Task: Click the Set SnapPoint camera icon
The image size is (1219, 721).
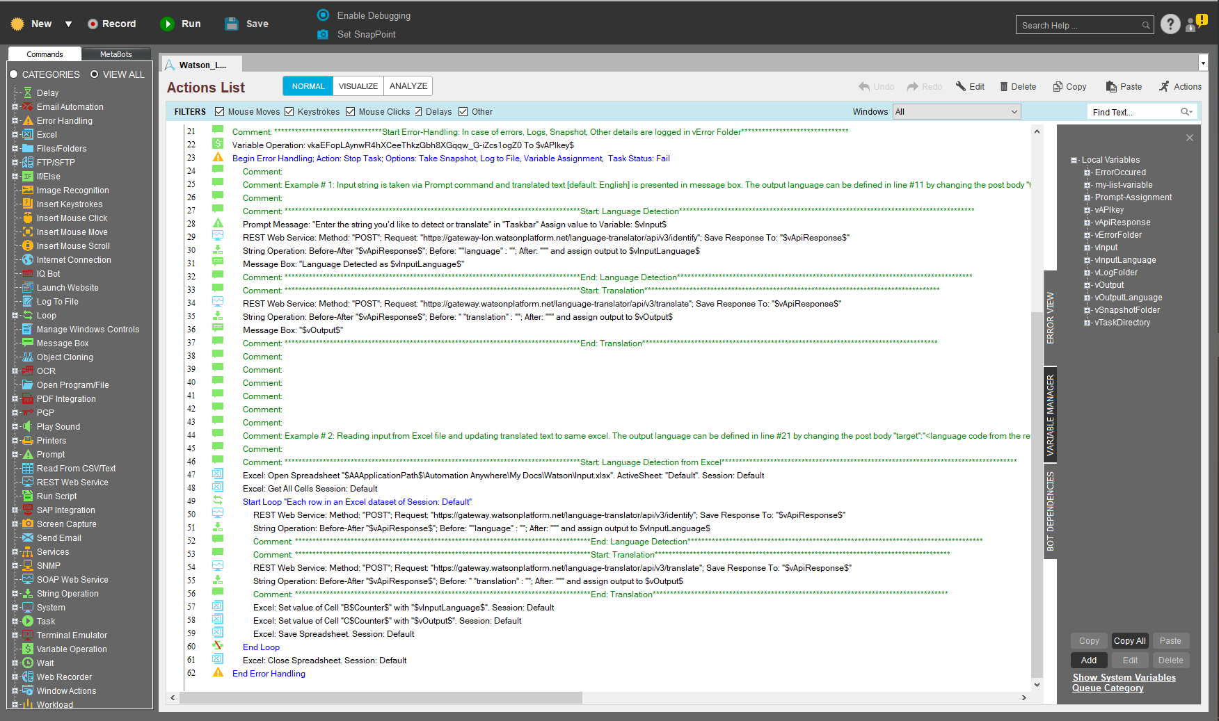Action: click(323, 34)
